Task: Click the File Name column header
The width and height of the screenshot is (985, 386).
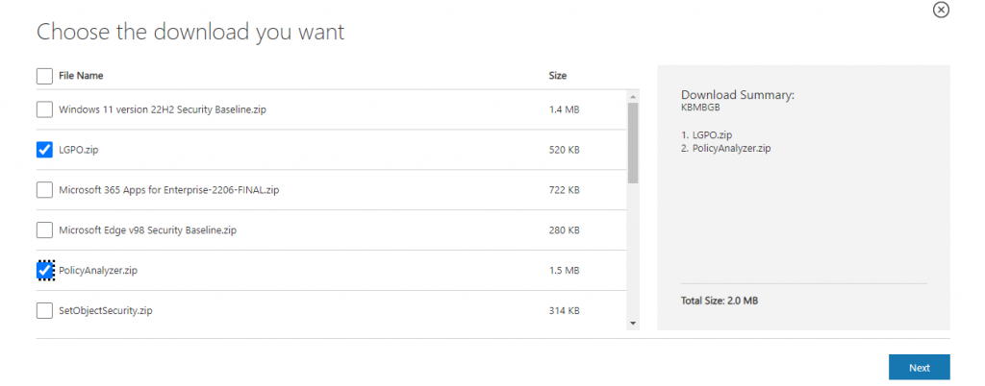Action: tap(81, 76)
